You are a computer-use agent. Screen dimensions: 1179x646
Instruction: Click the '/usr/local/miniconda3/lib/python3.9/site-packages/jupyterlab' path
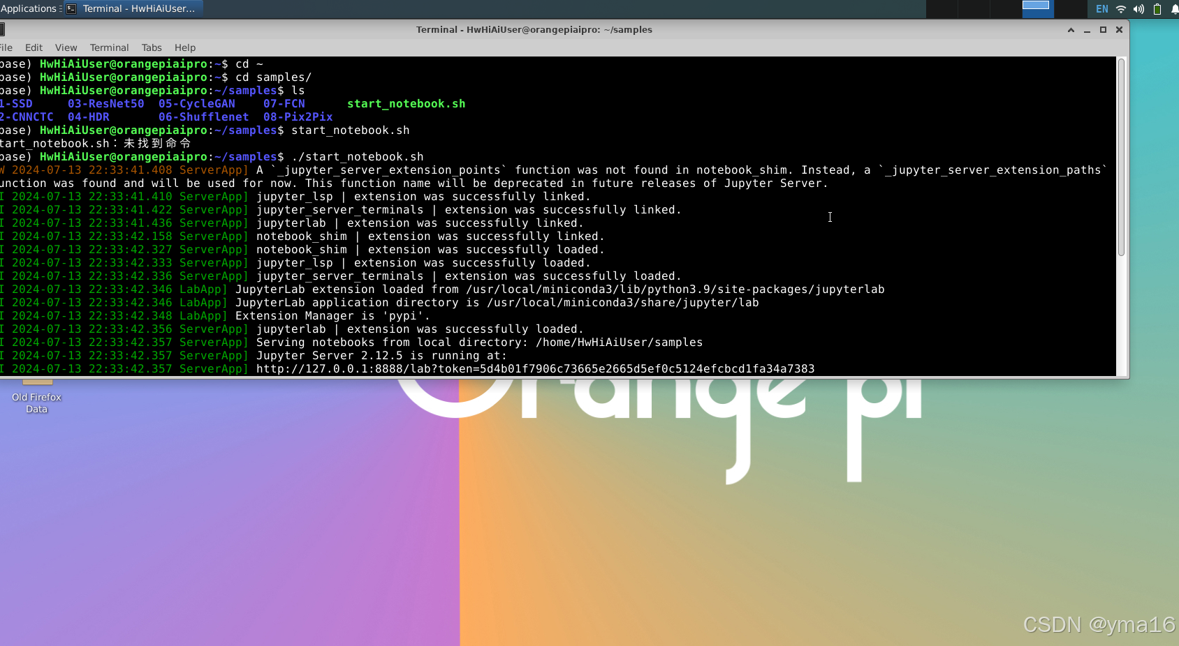pos(675,290)
